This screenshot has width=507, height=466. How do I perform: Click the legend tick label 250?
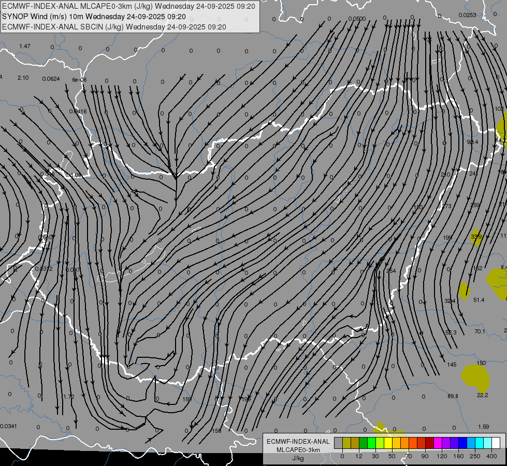(475, 456)
